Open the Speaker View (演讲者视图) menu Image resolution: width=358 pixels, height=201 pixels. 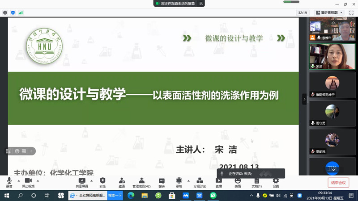point(329,13)
